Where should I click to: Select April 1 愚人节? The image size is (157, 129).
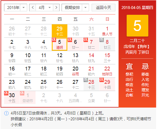click(x=107, y=31)
